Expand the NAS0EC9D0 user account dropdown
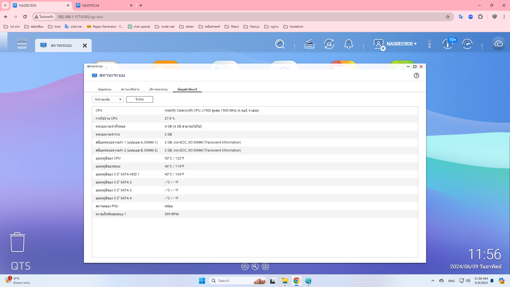The image size is (510, 287). (401, 44)
